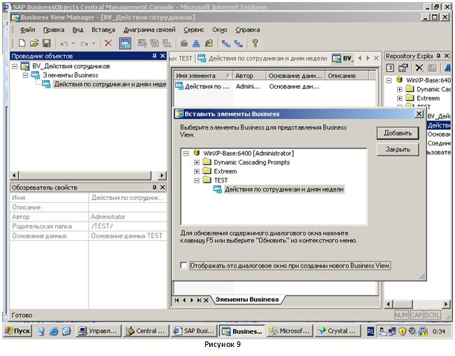Screen dimensions: 455x356
Task: Click the highlighted Business Element toolbar icon
Action: tap(125, 43)
